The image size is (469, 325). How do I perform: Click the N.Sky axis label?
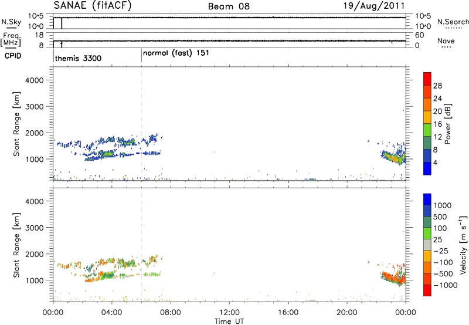(11, 22)
